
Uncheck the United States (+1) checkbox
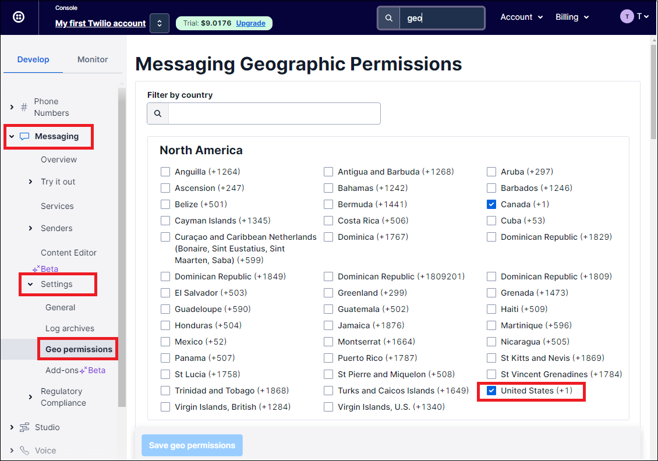click(491, 391)
